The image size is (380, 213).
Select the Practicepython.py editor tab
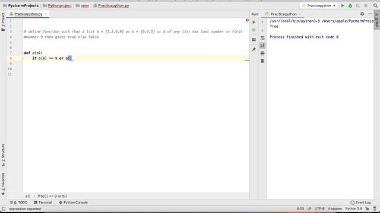point(28,14)
